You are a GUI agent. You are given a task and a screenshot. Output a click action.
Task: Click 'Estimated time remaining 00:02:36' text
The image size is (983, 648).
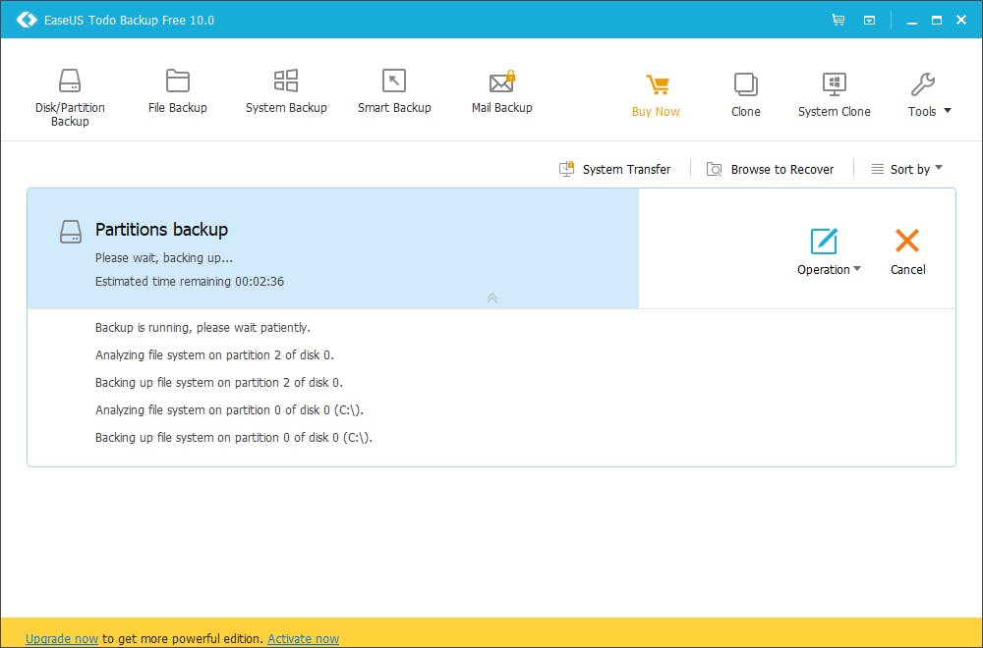click(190, 282)
